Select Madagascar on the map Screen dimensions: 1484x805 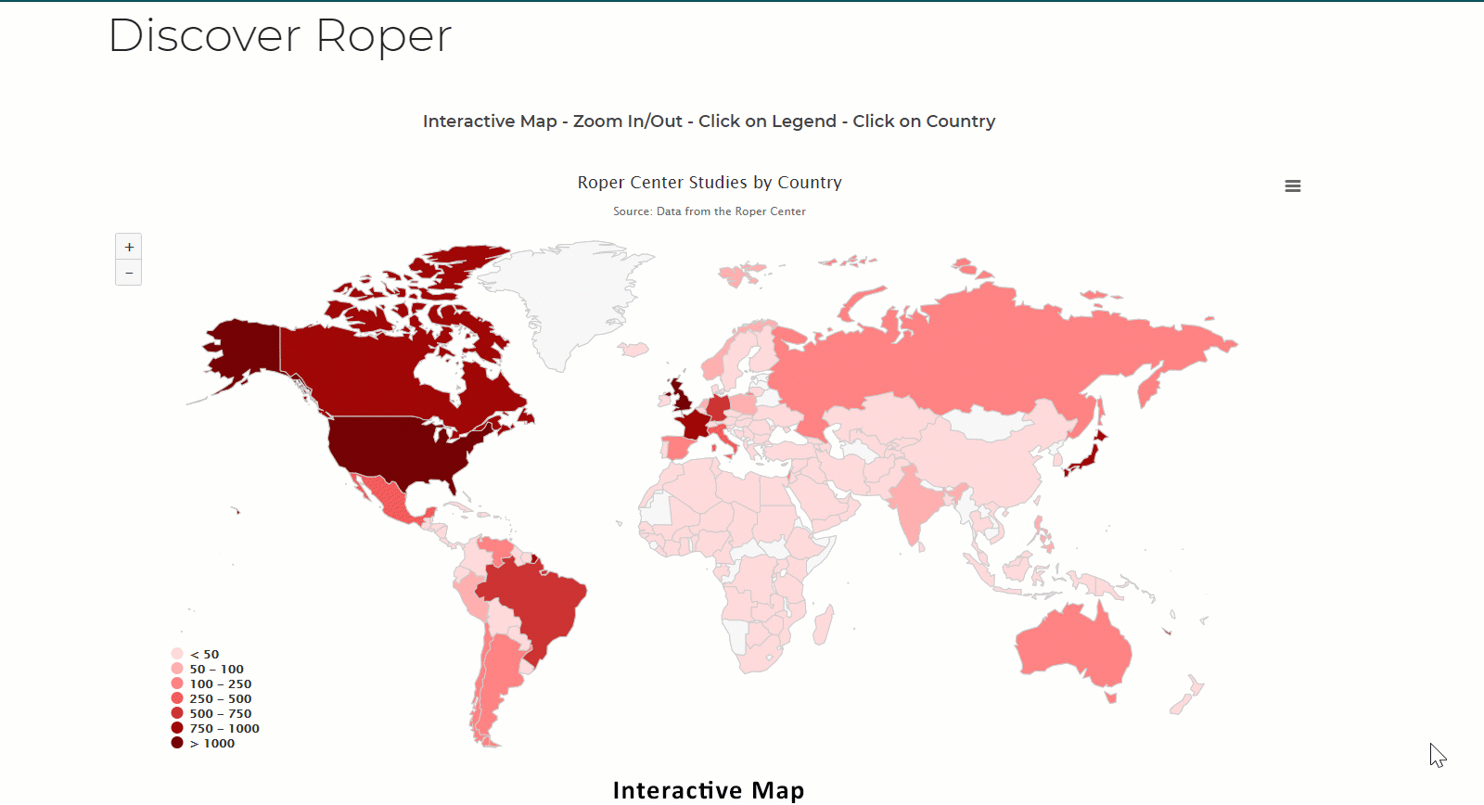[x=823, y=625]
